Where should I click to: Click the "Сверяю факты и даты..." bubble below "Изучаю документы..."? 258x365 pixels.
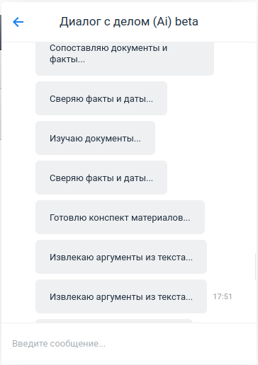(x=101, y=178)
